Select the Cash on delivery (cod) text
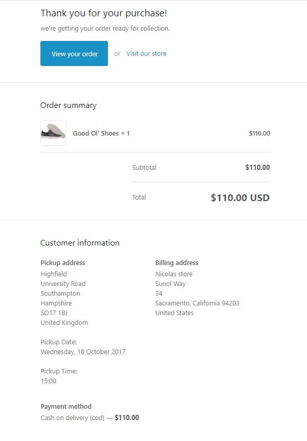The image size is (307, 441). tap(73, 418)
